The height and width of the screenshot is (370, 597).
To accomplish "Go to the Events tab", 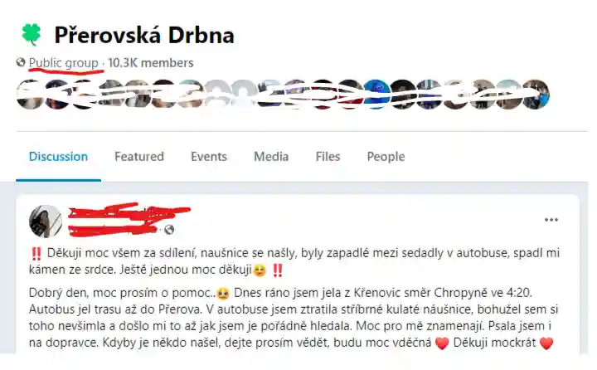I will 209,157.
